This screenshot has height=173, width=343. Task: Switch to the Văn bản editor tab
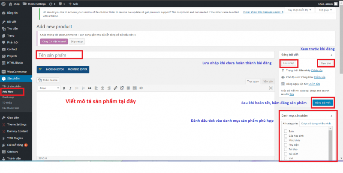point(268,81)
